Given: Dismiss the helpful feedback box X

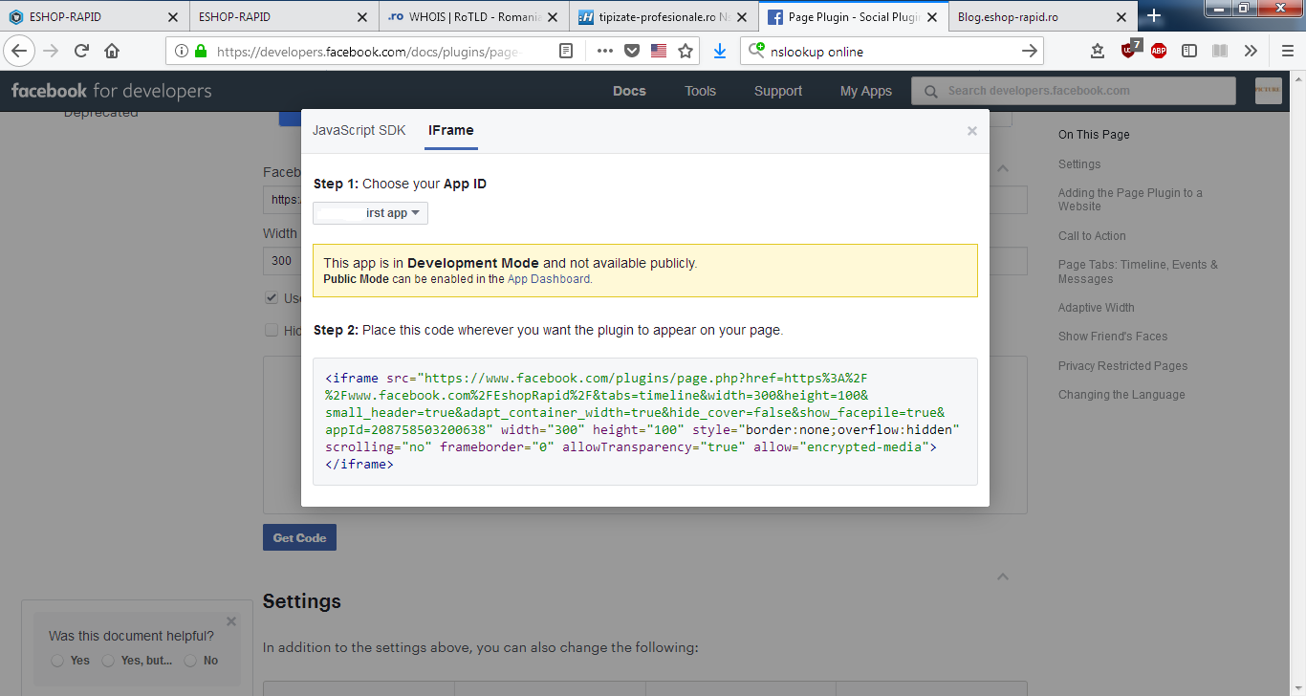Looking at the screenshot, I should pos(230,621).
